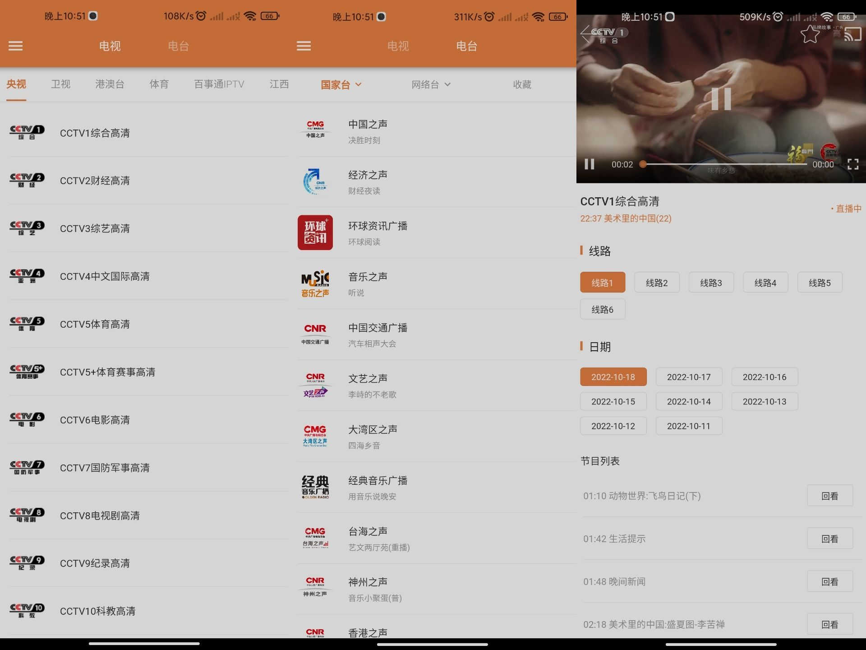
Task: Replay 晚间新闻 with 回看
Action: [x=829, y=581]
